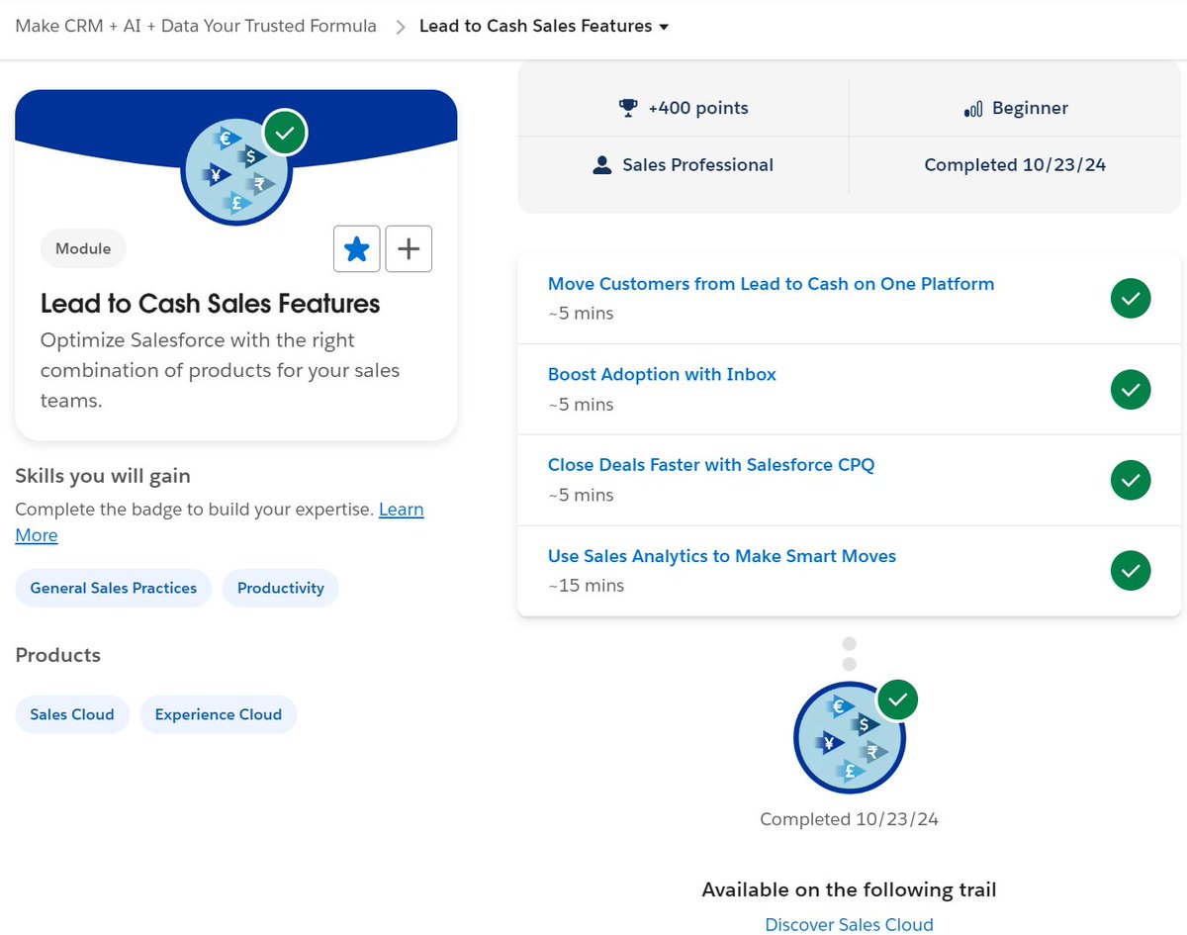Click Available on the following trail heading
Screen dimensions: 1187x935
tap(849, 889)
